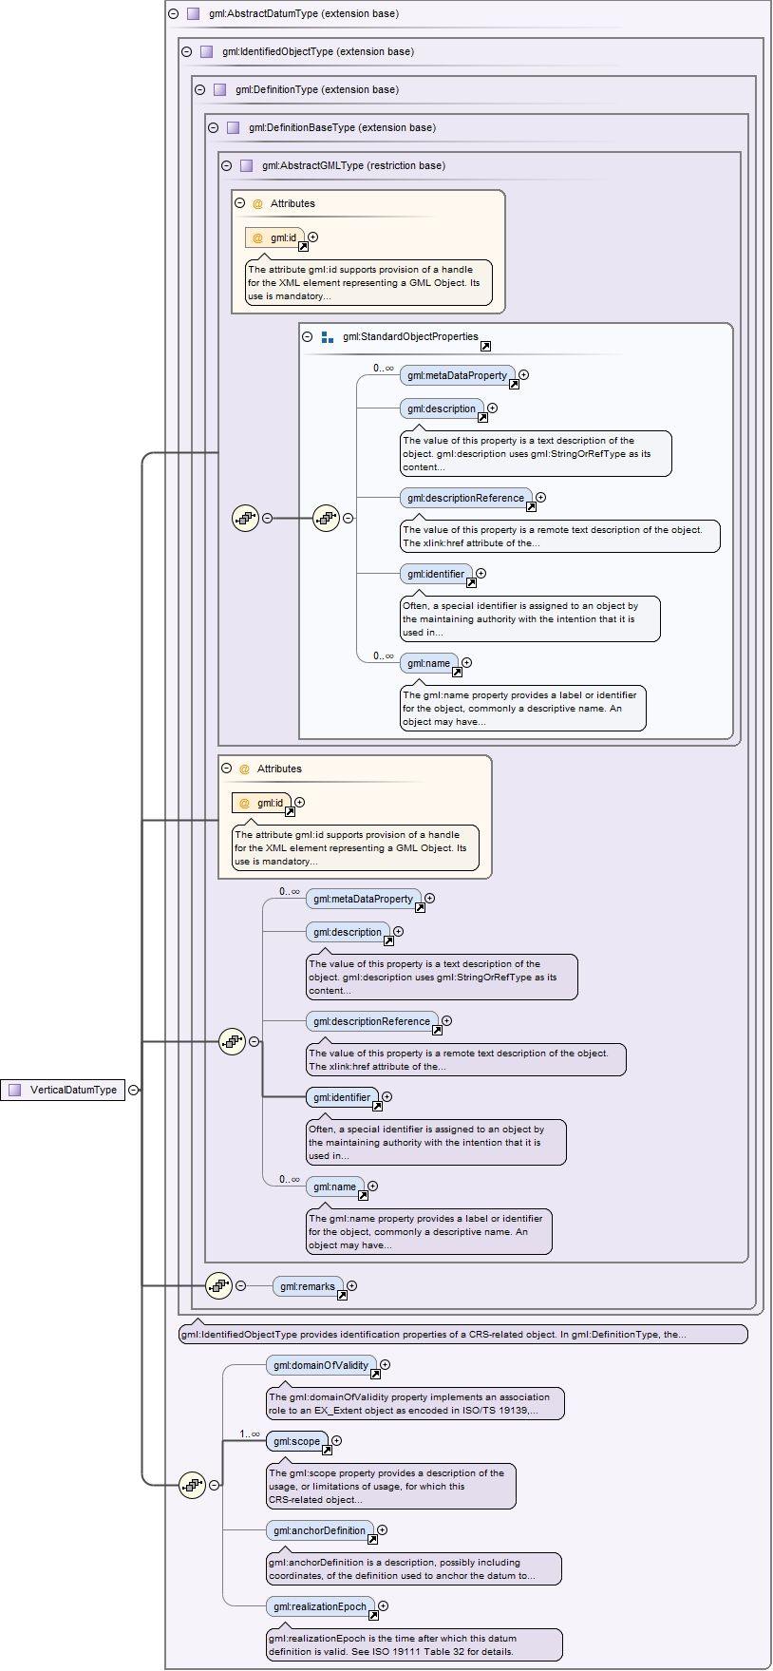The height and width of the screenshot is (1671, 773).
Task: Collapse the VerticalDatumType node
Action: point(134,1090)
